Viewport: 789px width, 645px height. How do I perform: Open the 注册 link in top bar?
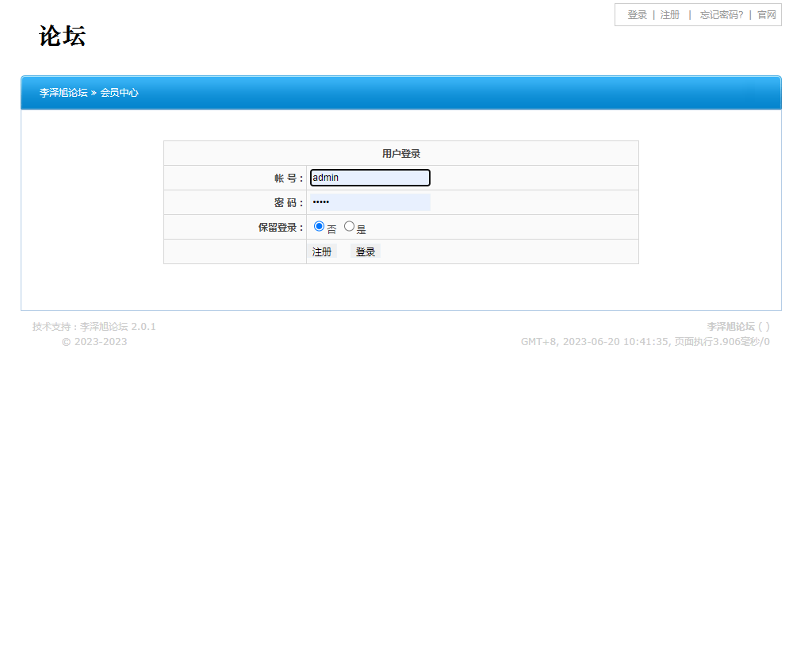(x=670, y=15)
